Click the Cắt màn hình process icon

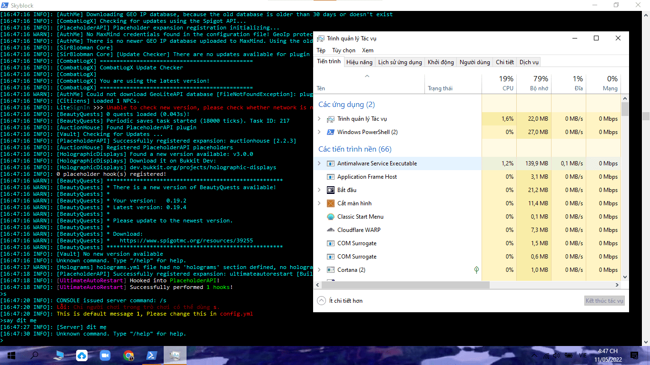(x=331, y=203)
